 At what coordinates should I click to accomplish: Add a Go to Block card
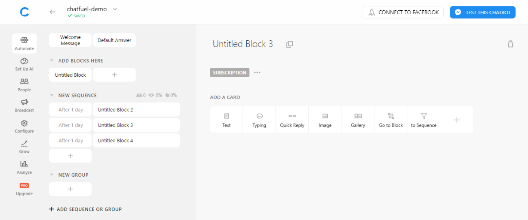point(391,120)
